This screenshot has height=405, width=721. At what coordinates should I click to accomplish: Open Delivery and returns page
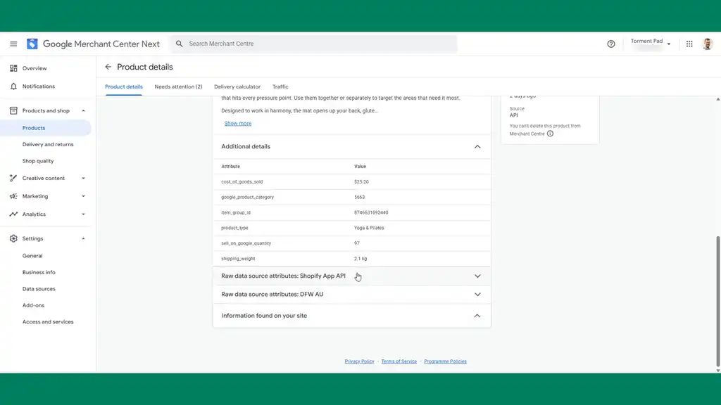48,145
